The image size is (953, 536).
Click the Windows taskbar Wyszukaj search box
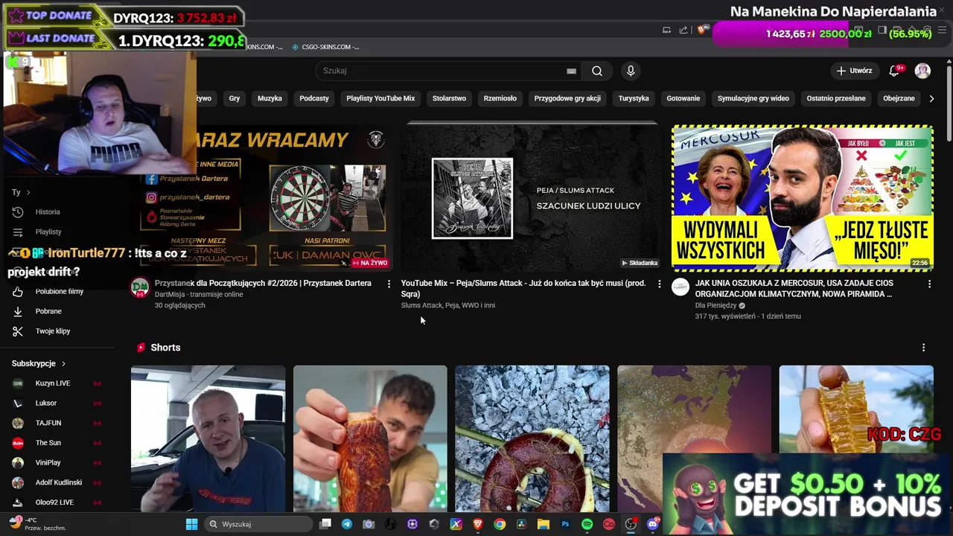[257, 524]
